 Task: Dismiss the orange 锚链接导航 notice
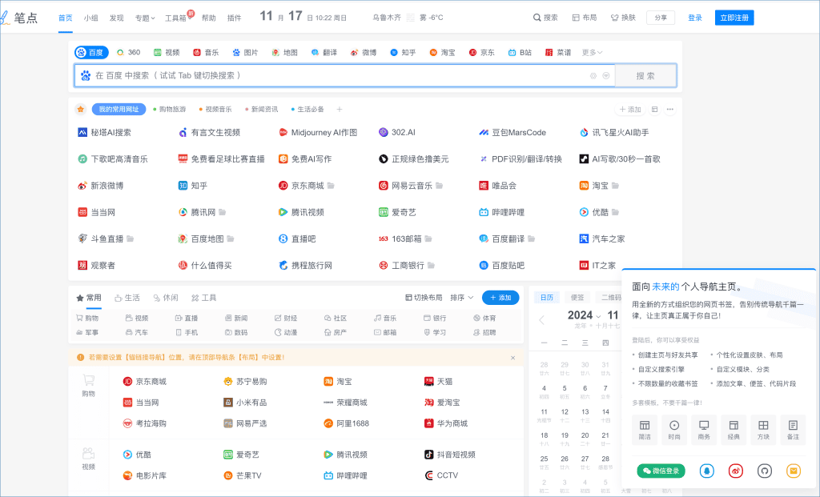click(513, 358)
